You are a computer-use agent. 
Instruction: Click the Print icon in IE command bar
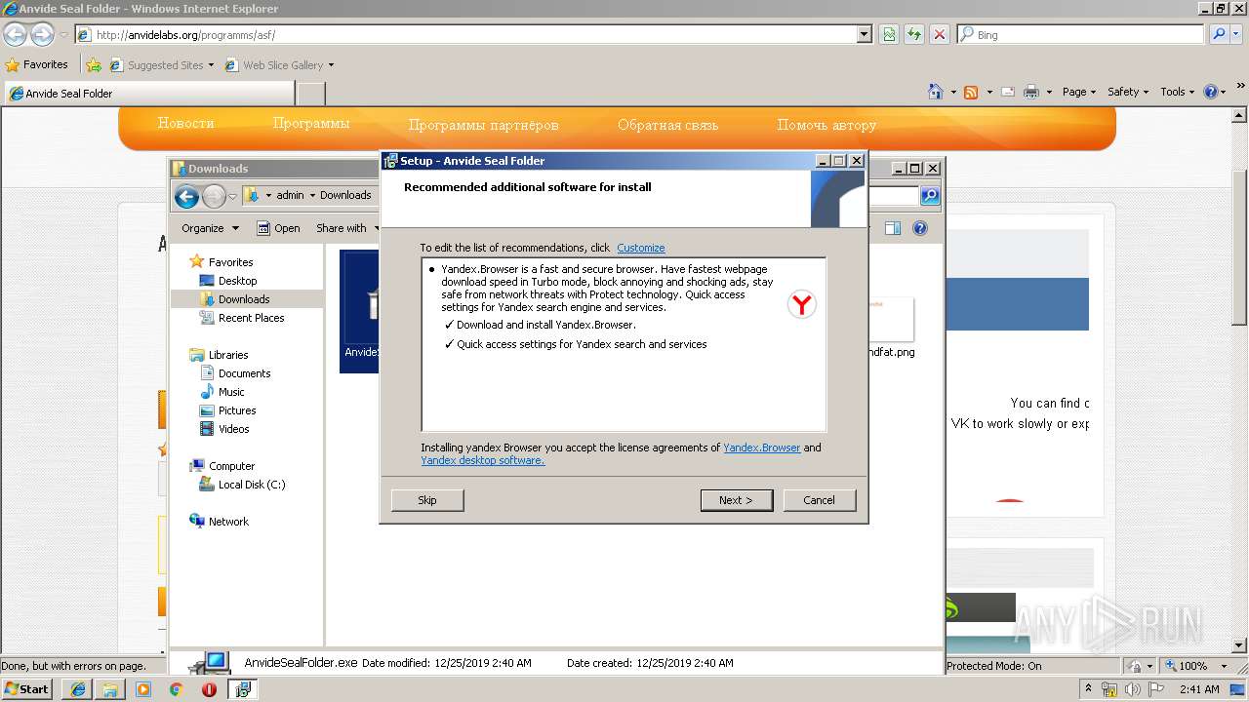tap(1031, 92)
